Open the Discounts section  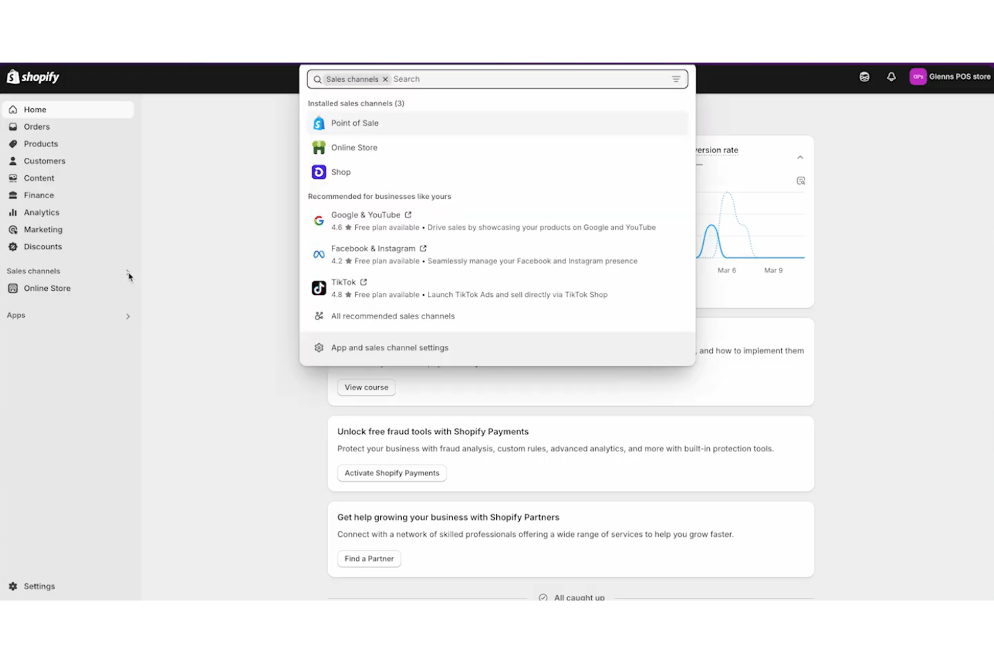(x=68, y=247)
